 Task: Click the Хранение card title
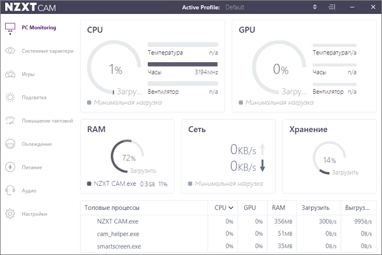pyautogui.click(x=308, y=129)
